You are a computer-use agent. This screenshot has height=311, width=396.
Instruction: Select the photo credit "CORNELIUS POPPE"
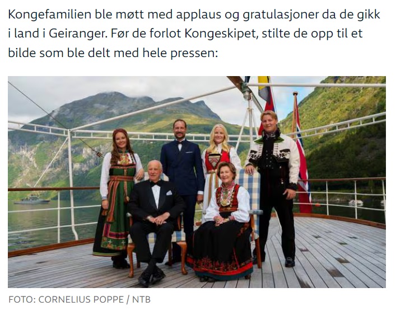(x=81, y=300)
